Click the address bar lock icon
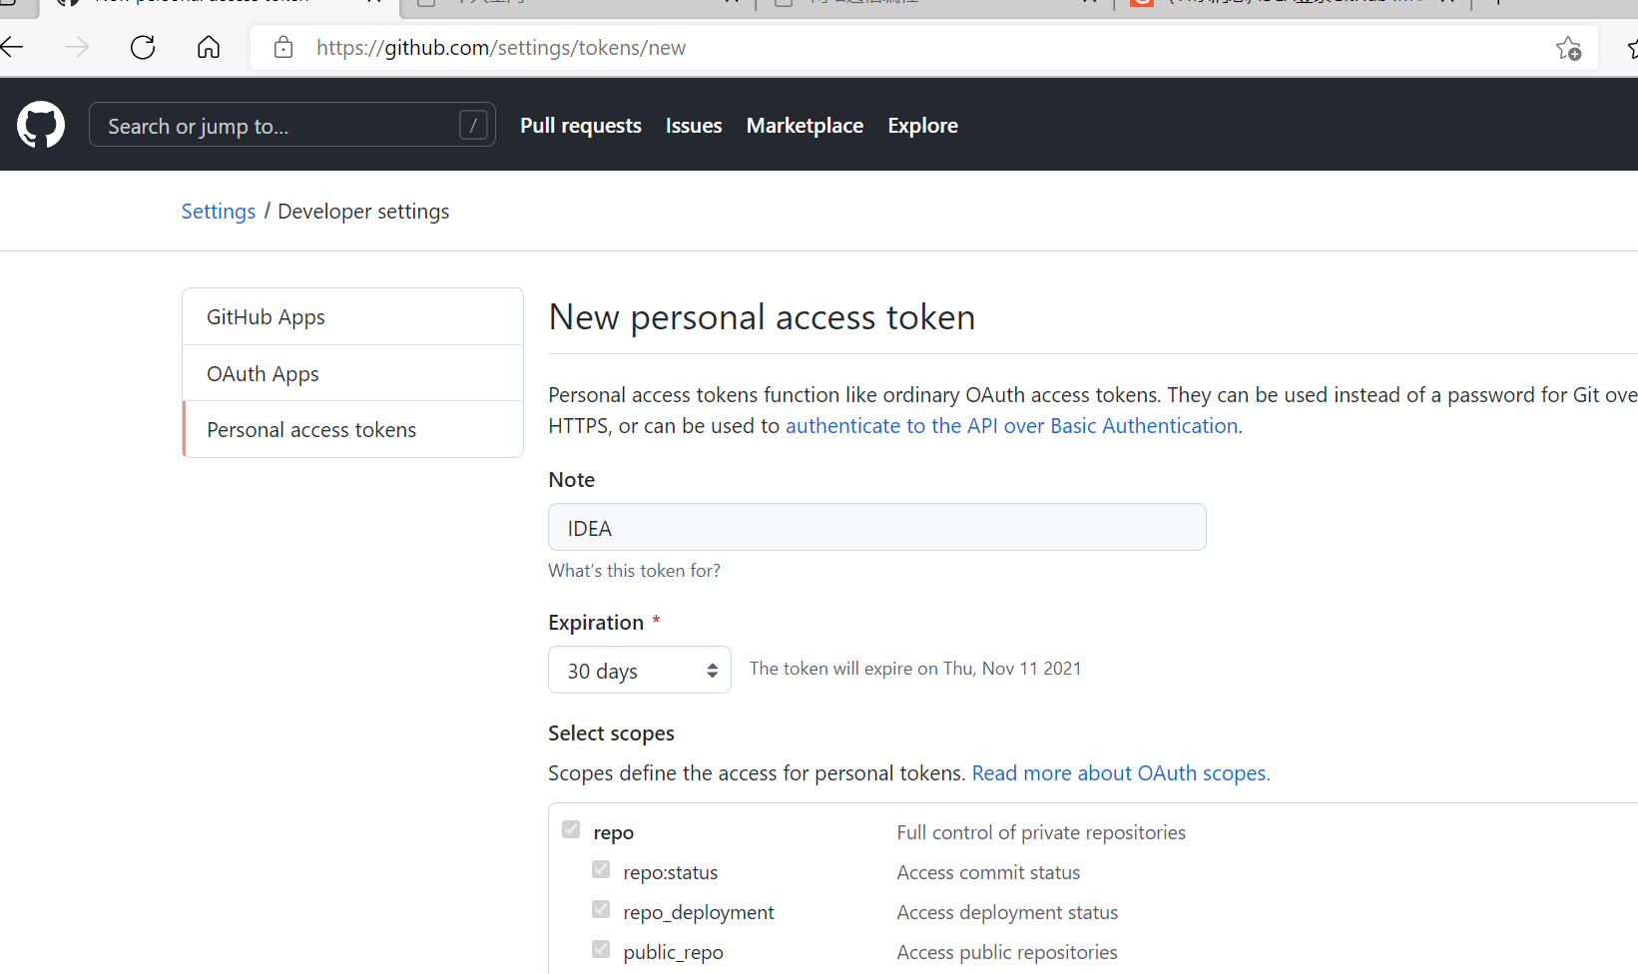The height and width of the screenshot is (974, 1638). coord(283,47)
